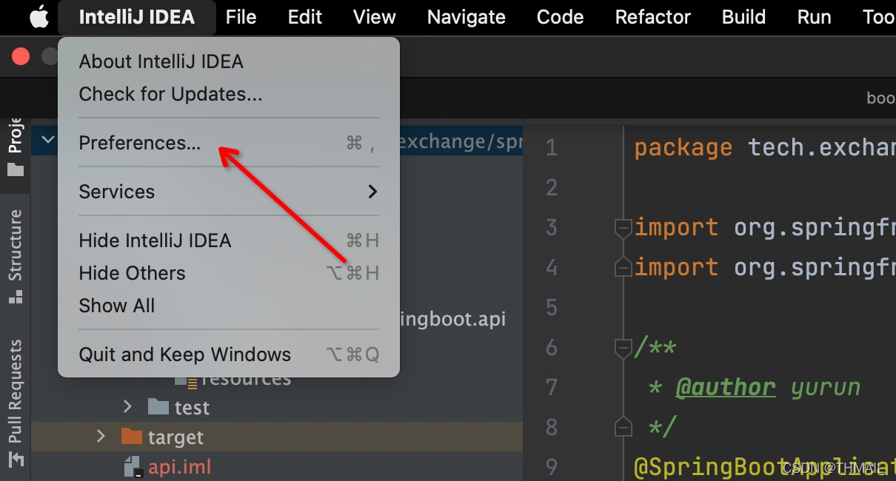
Task: Collapse the Javadoc fold marker on line 6
Action: click(x=623, y=348)
